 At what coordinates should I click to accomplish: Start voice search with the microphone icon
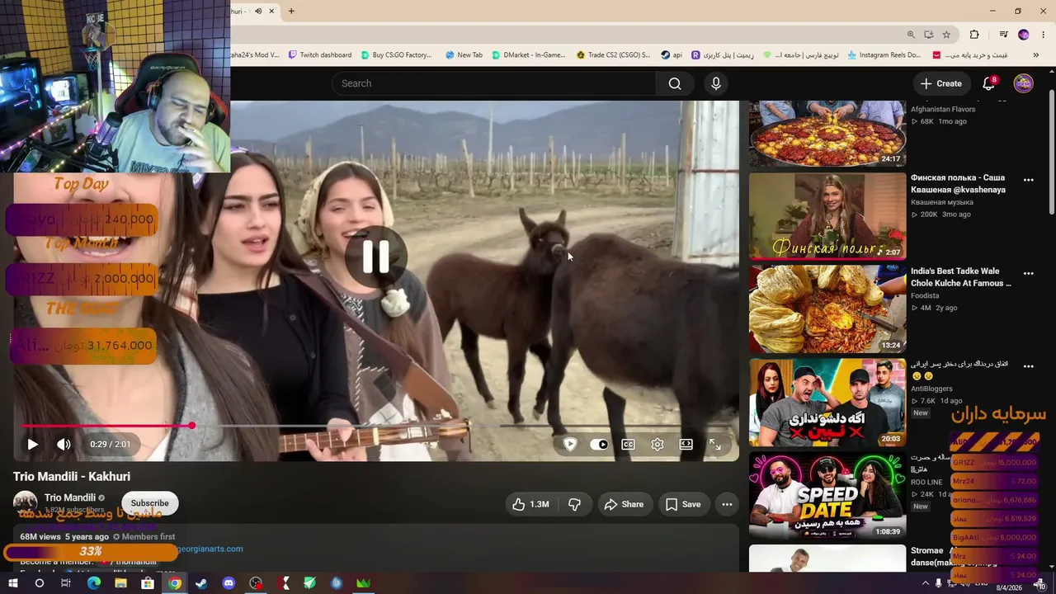click(716, 83)
